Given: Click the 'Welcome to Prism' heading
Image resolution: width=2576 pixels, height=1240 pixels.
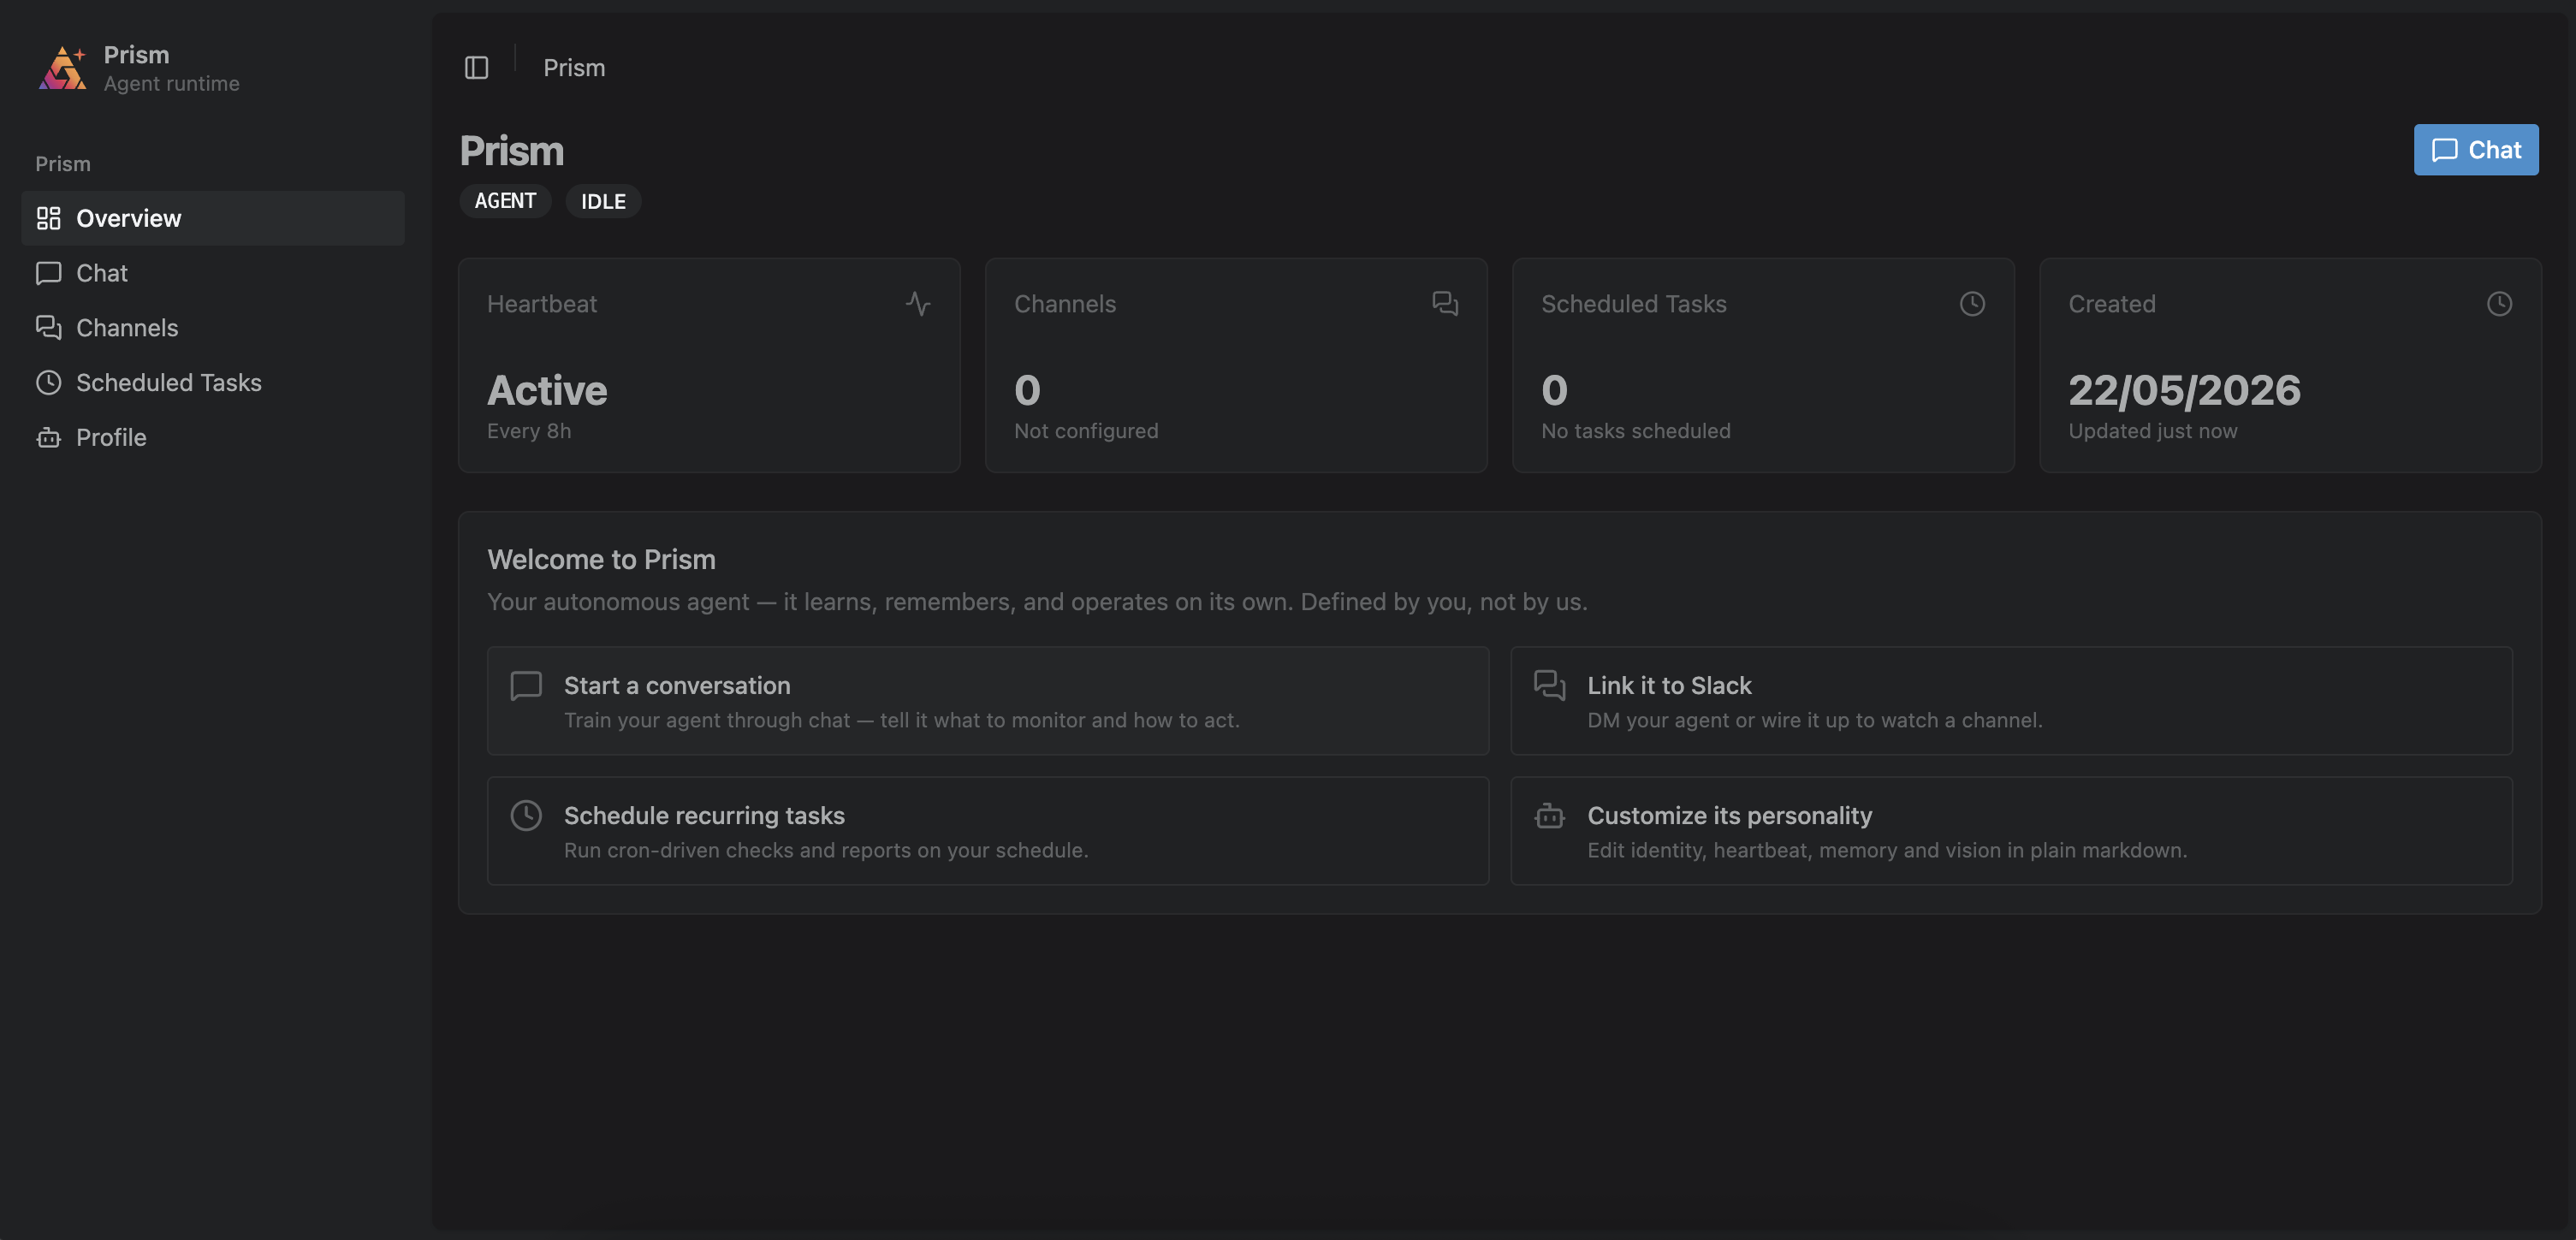Looking at the screenshot, I should (x=601, y=560).
